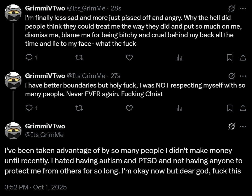252x196 pixels.
Task: Click the 3:52 PM · Oct 1, 2025 timestamp
Action: [36, 187]
